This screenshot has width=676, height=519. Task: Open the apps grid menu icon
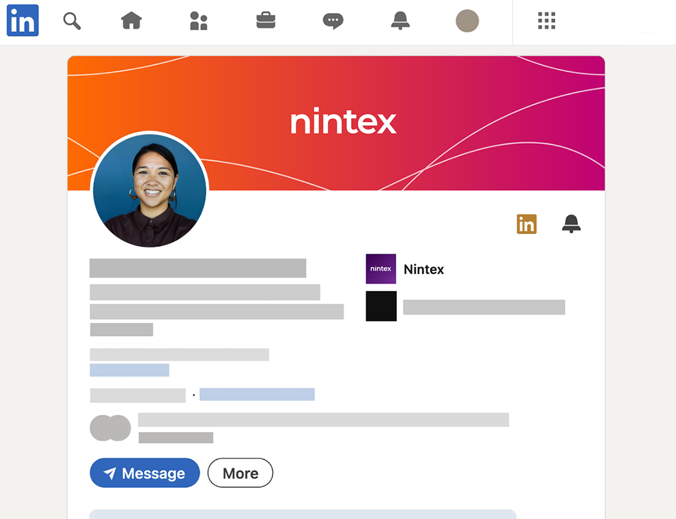point(546,21)
